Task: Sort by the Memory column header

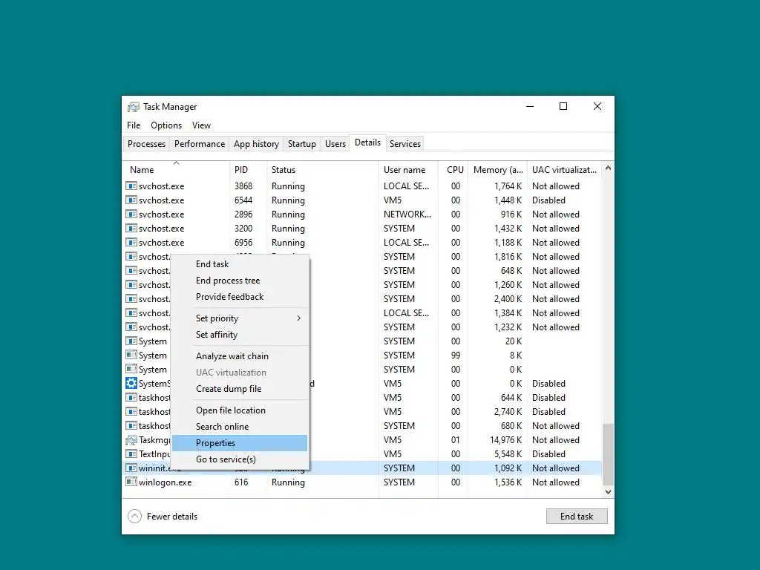Action: click(x=497, y=170)
